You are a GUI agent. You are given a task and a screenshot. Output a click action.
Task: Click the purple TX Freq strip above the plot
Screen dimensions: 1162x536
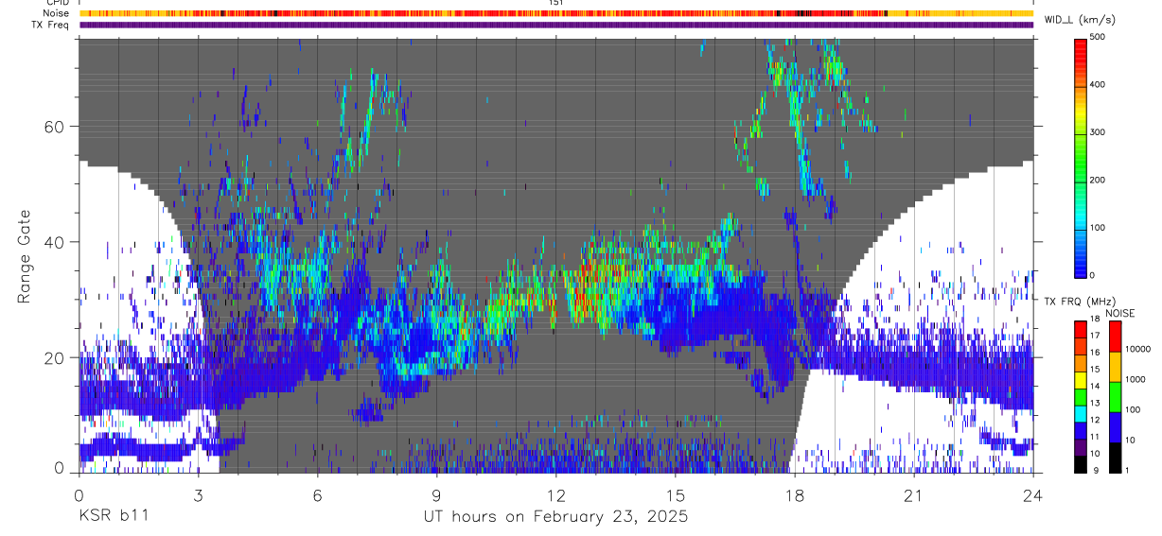(556, 25)
